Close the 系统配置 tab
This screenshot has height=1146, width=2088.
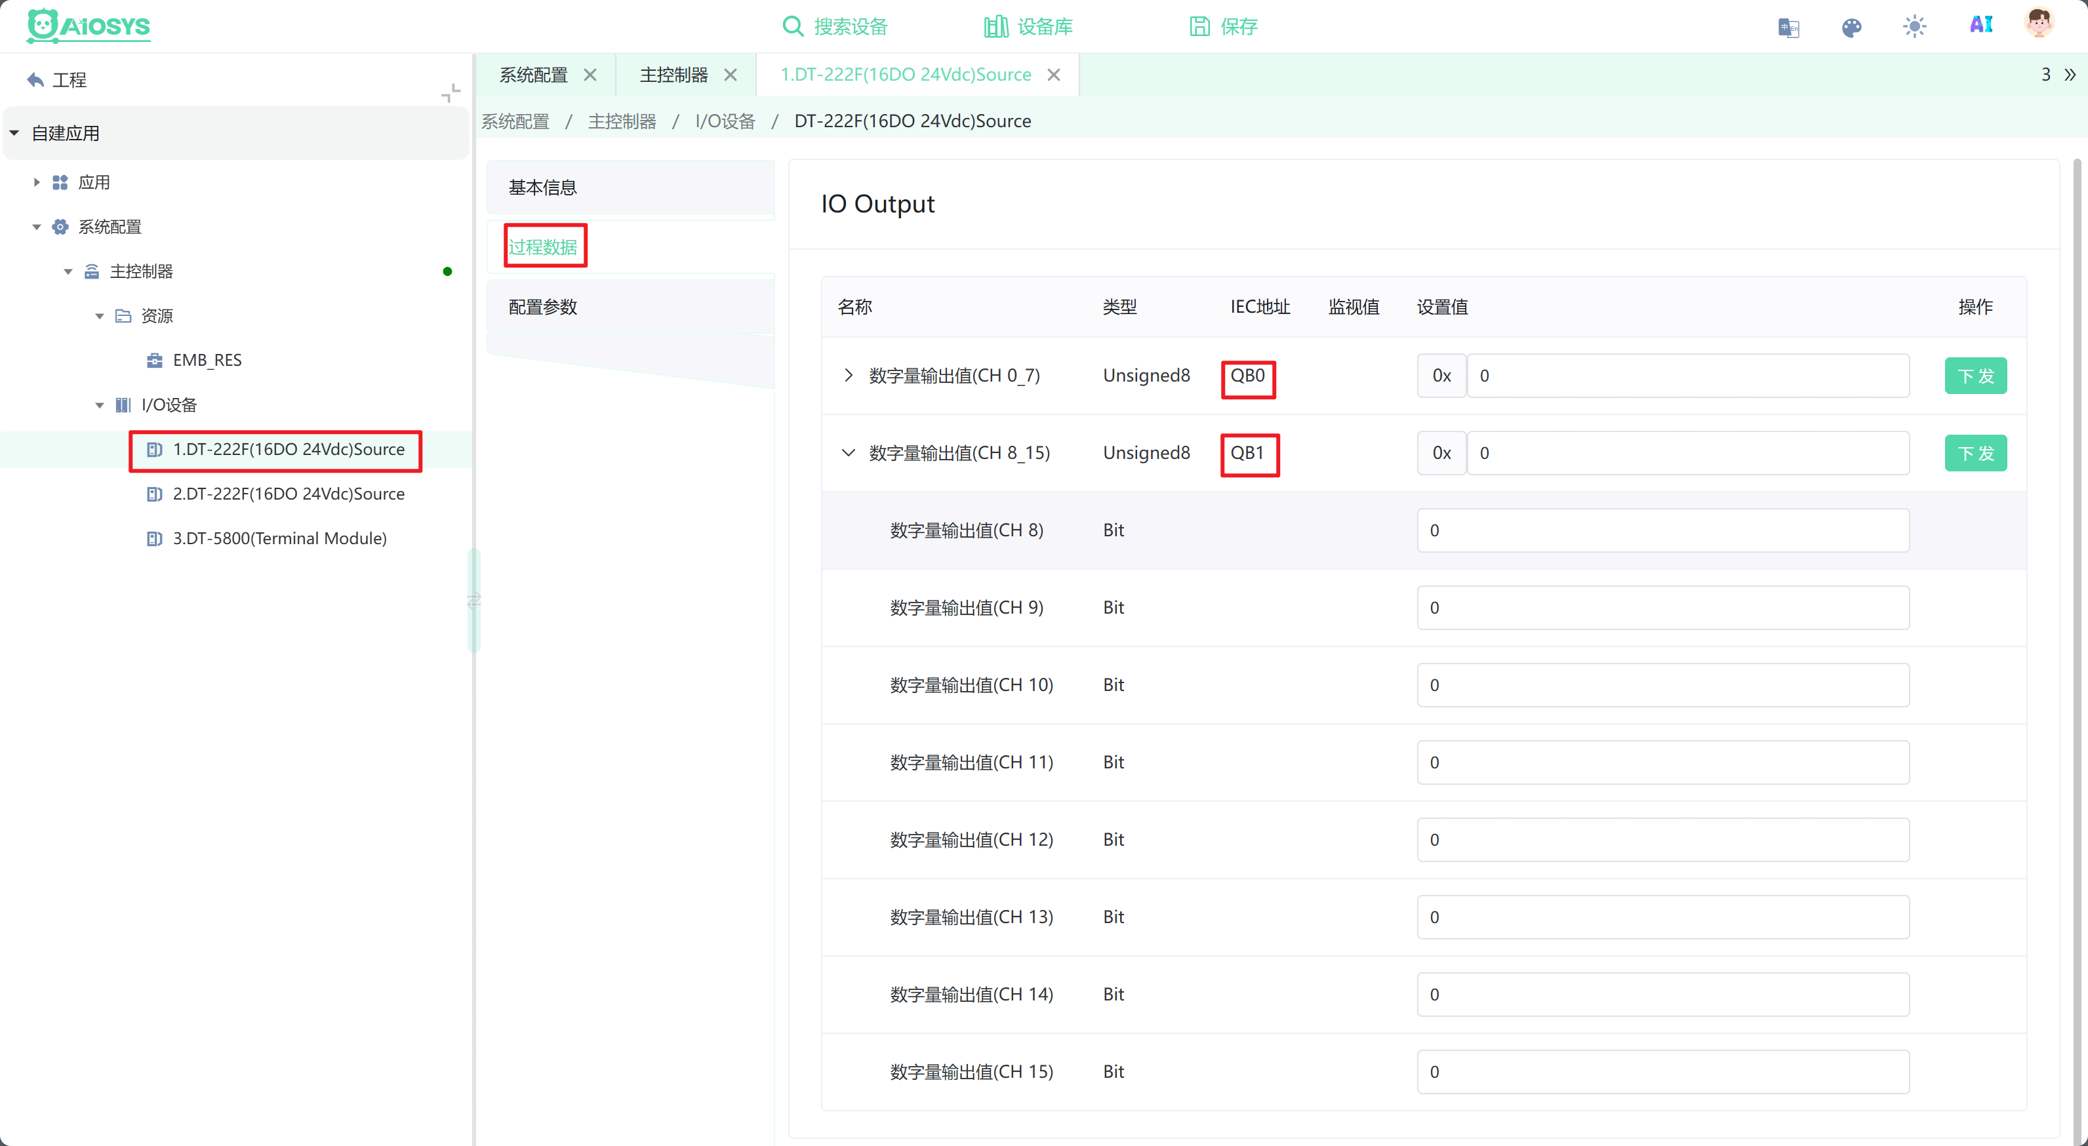pyautogui.click(x=590, y=75)
